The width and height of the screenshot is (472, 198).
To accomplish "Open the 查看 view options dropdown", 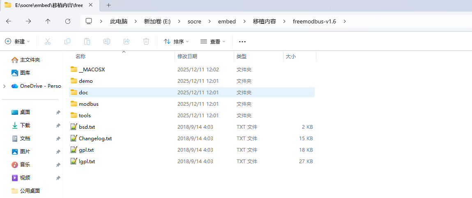I will click(213, 41).
